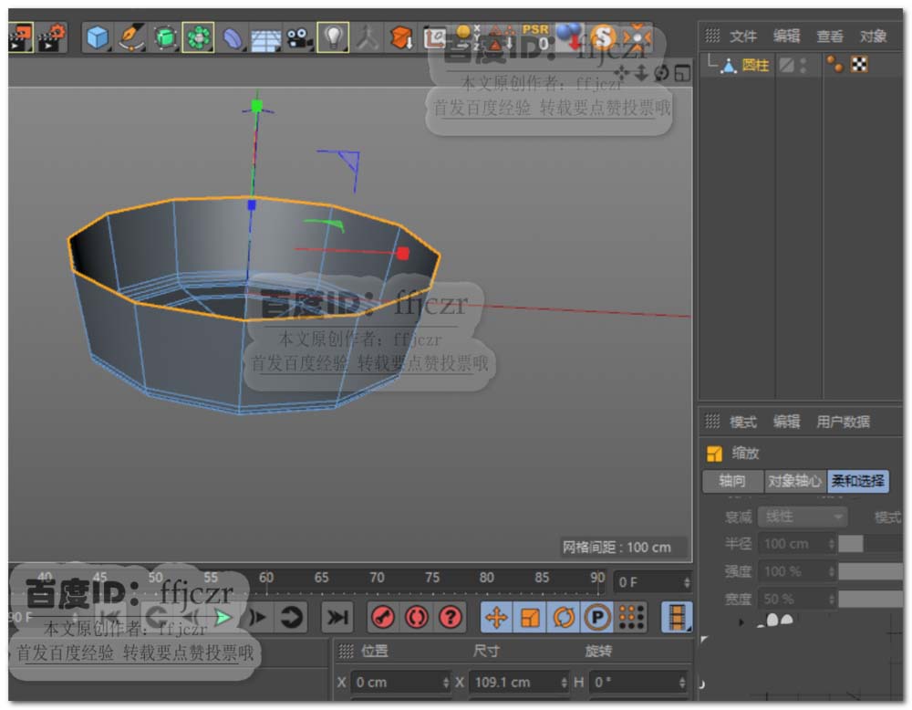Open the Subdivision Surface generator icon
The width and height of the screenshot is (912, 710).
165,37
